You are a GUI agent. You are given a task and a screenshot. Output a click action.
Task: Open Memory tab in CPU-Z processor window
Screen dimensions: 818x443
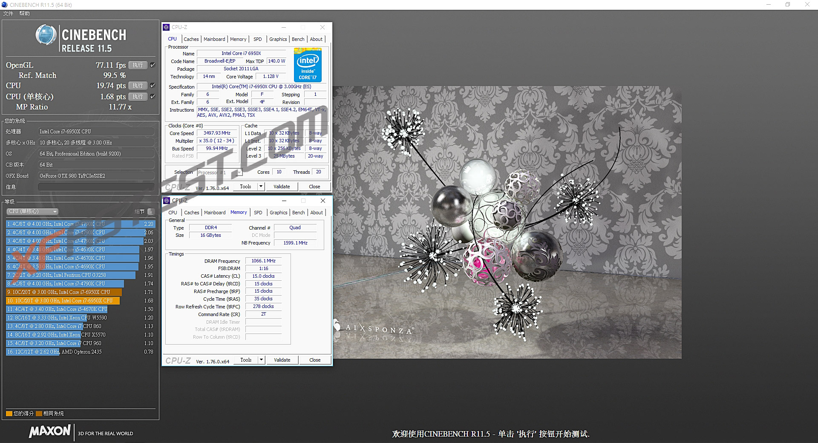coord(238,39)
